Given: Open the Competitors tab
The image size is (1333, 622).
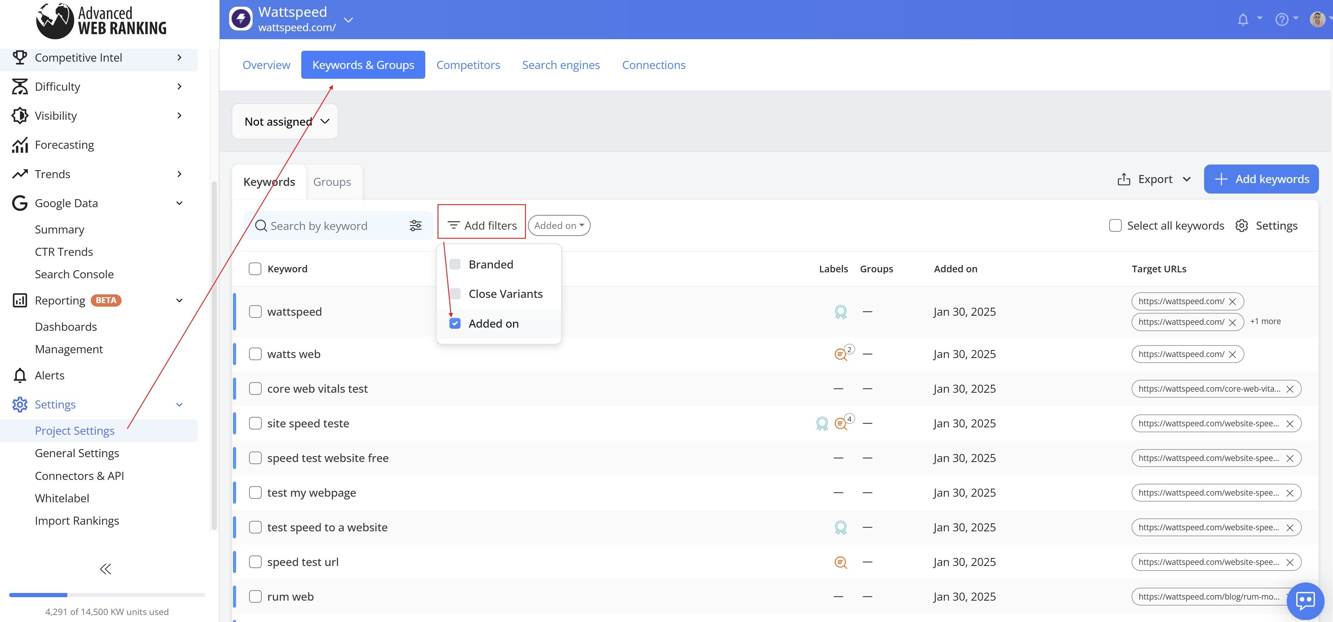Looking at the screenshot, I should [x=468, y=65].
